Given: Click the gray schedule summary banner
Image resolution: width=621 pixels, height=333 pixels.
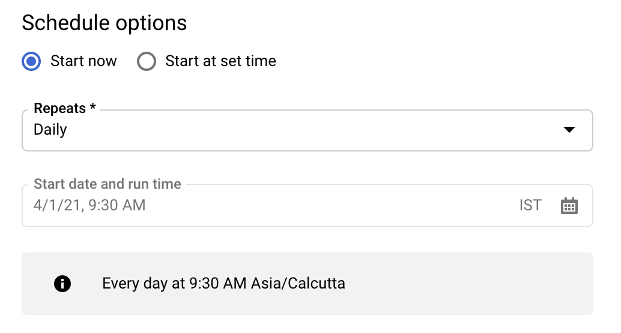Looking at the screenshot, I should click(x=468, y=284).
